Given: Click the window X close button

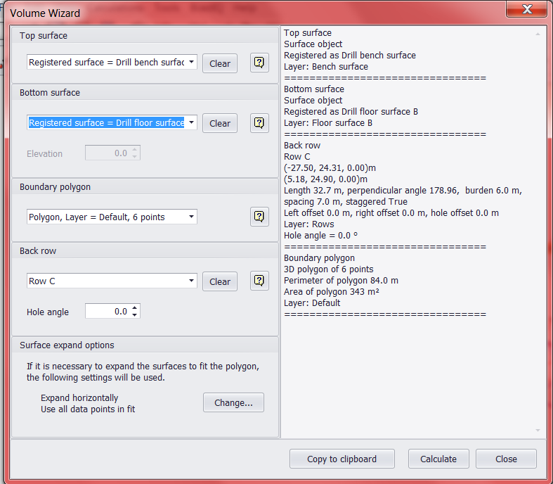Looking at the screenshot, I should click(x=527, y=9).
